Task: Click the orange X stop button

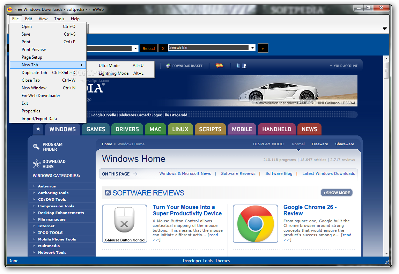Action: [163, 48]
